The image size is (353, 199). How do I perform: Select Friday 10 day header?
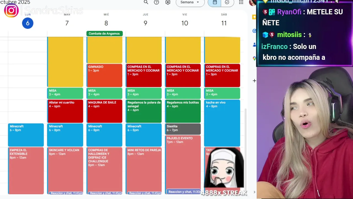coord(184,23)
